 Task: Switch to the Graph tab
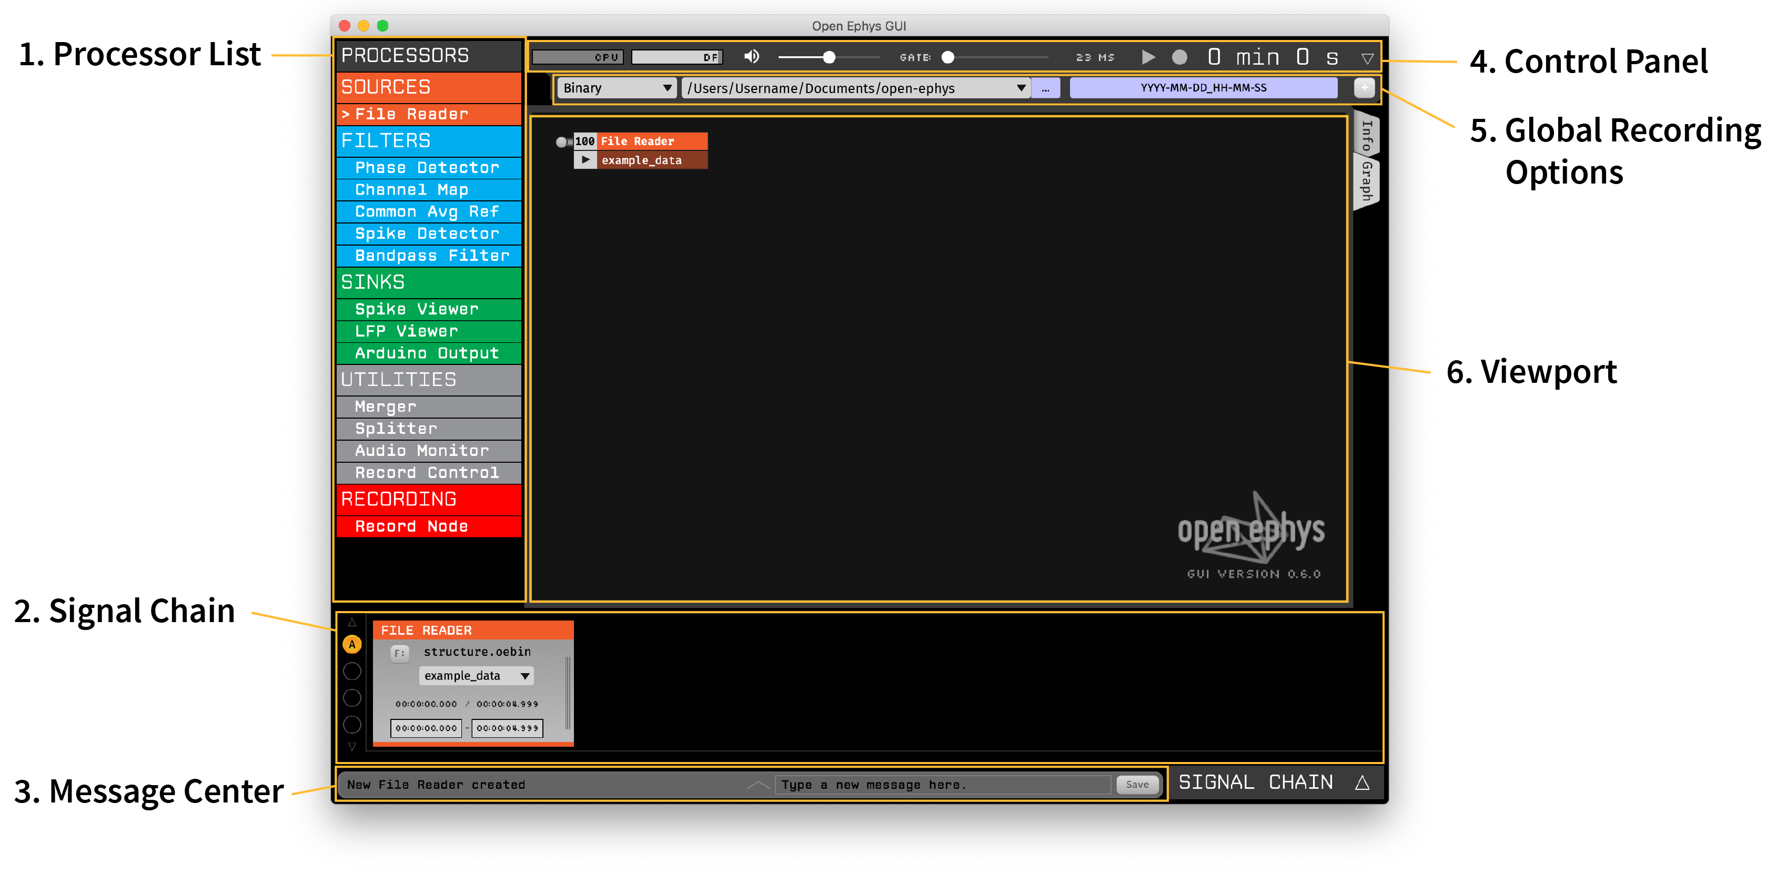point(1366,182)
